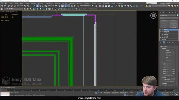Open the Sign In dropdown
179x100 pixels.
coord(151,3)
